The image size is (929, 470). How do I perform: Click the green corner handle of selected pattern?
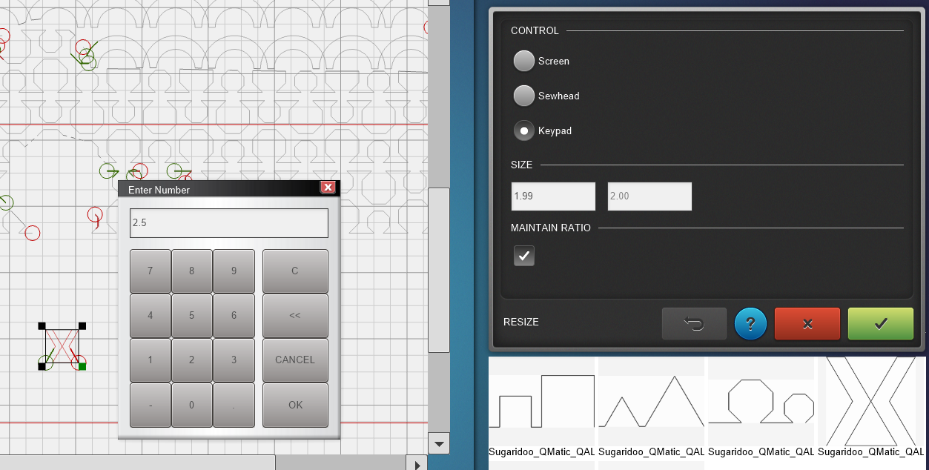[82, 366]
